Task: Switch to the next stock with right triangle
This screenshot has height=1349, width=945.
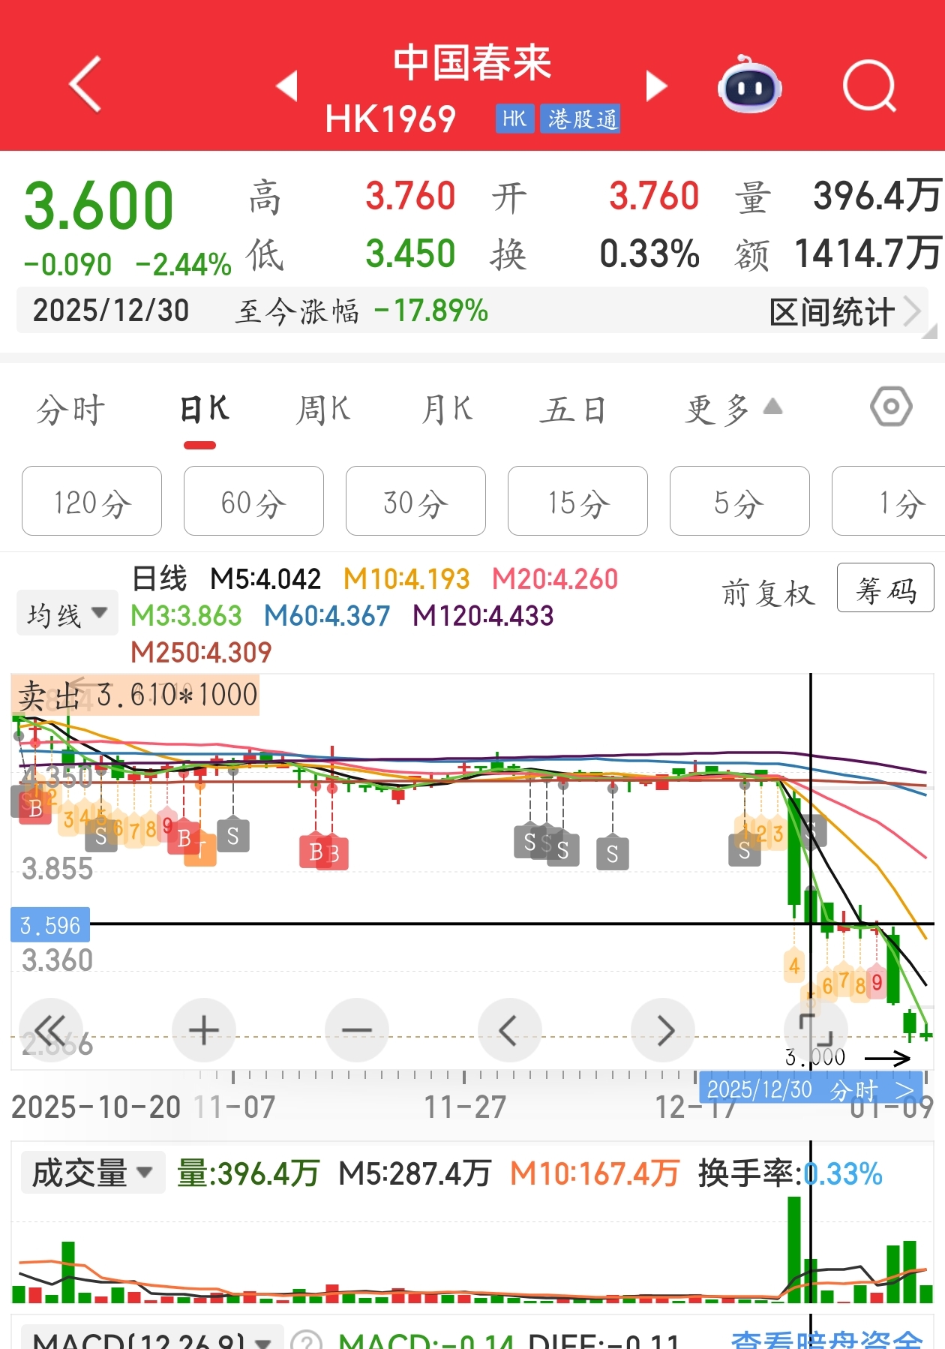Action: point(656,86)
